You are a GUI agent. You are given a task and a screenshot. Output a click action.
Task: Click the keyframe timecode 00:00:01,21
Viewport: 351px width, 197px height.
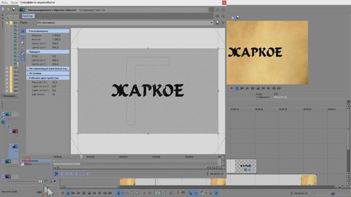pos(217,174)
